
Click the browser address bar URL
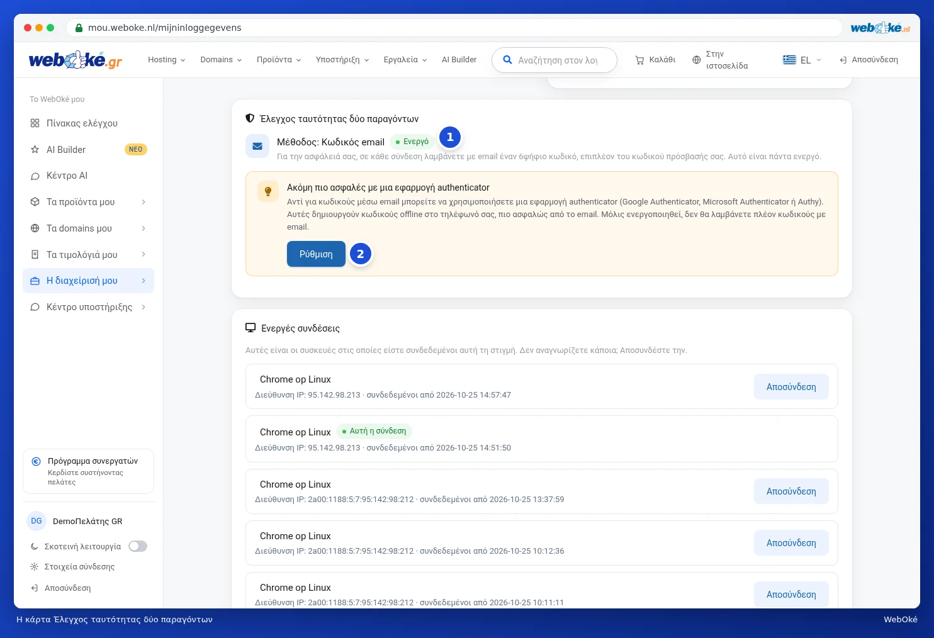(164, 28)
